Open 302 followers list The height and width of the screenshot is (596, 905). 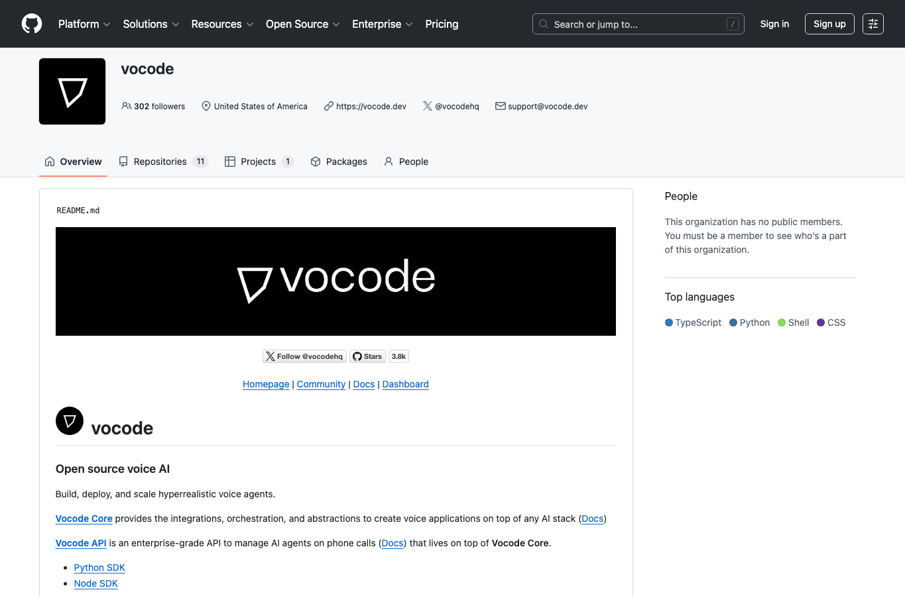click(153, 106)
